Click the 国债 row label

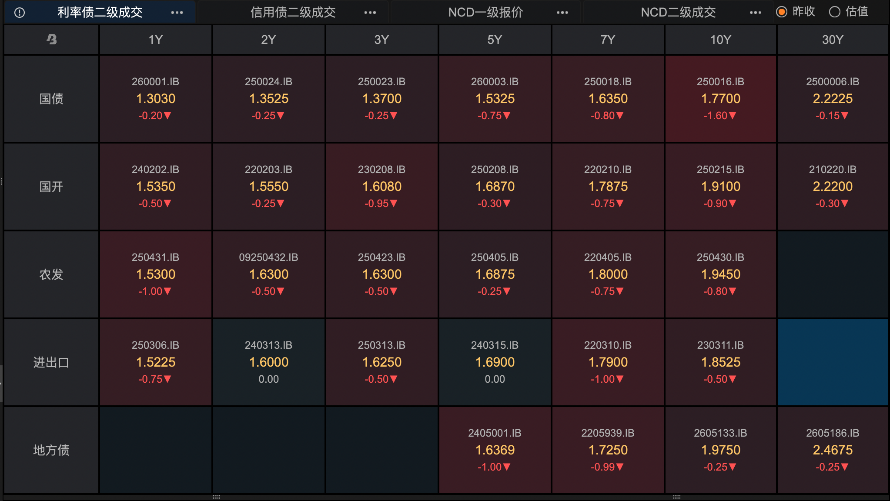51,99
